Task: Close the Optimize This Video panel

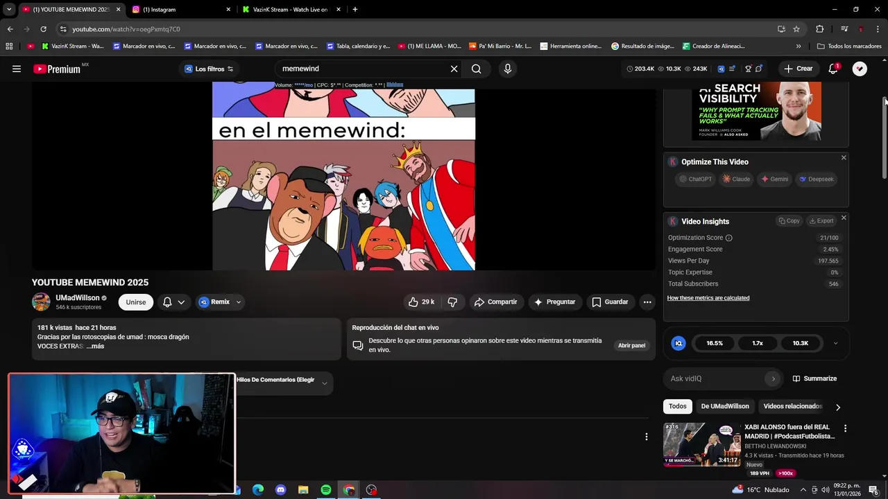Action: click(x=844, y=158)
